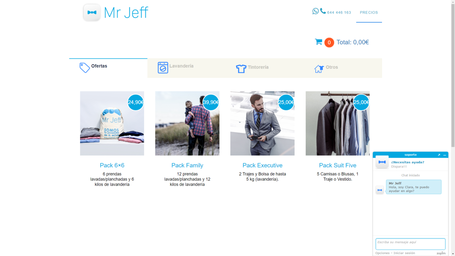455x256 pixels.
Task: Click the chat message input field
Action: (x=410, y=244)
